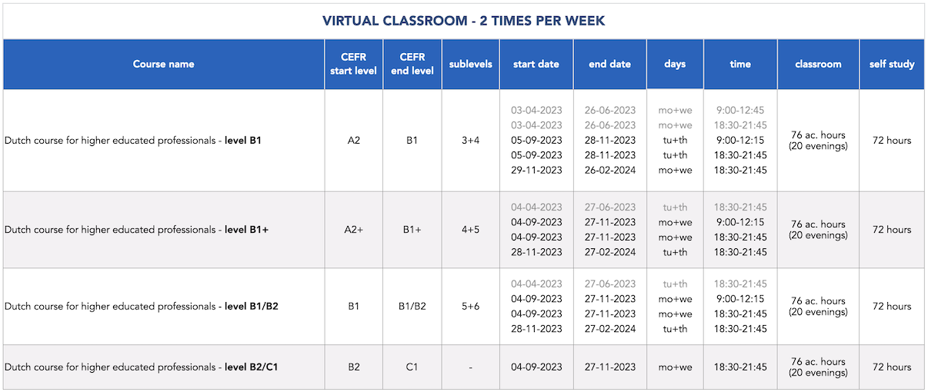
Task: Click the C1 end level cell
Action: tap(412, 367)
